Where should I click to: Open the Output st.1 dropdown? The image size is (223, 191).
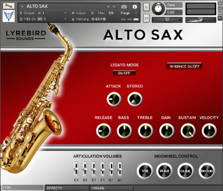tap(43, 13)
